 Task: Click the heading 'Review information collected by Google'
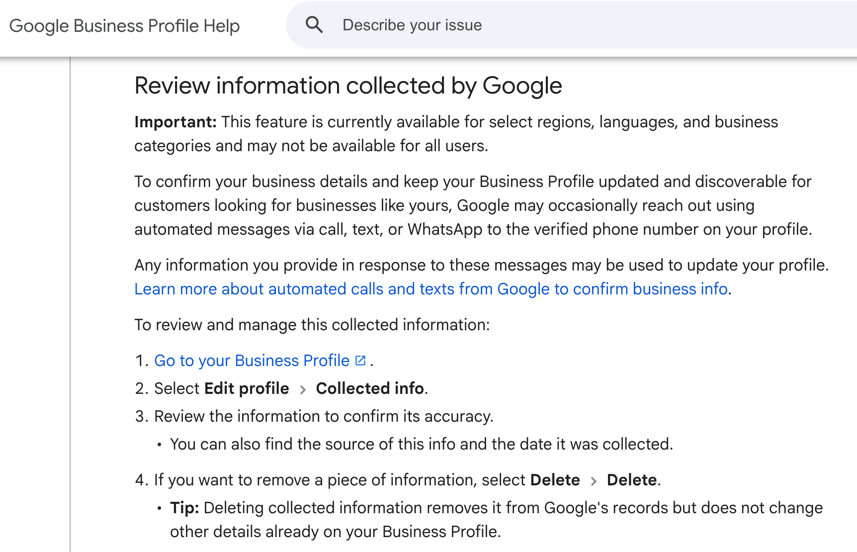[x=348, y=86]
